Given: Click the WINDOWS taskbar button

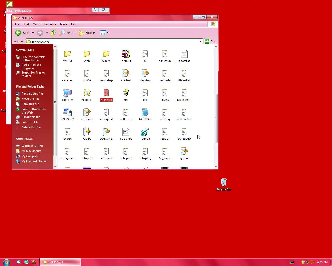Looking at the screenshot, I should point(60,262).
